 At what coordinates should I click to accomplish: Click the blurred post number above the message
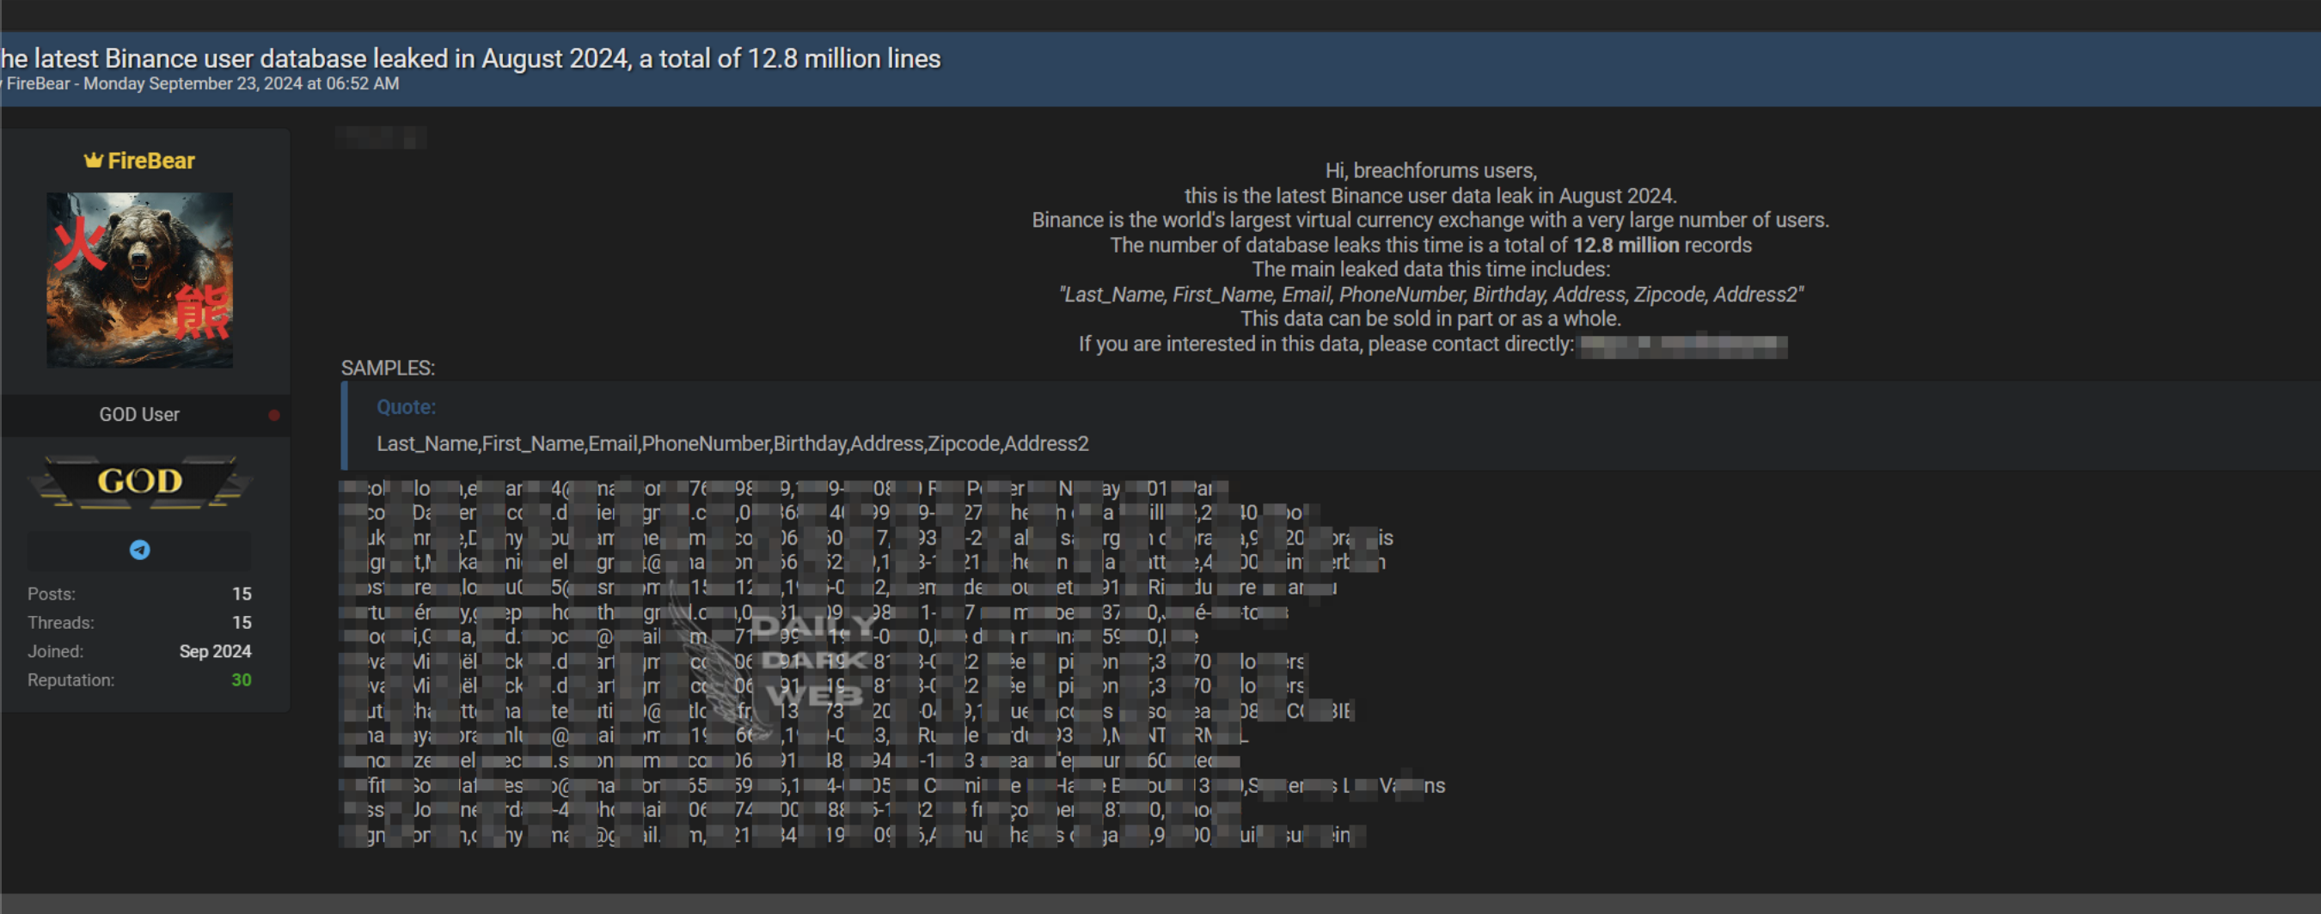(380, 137)
